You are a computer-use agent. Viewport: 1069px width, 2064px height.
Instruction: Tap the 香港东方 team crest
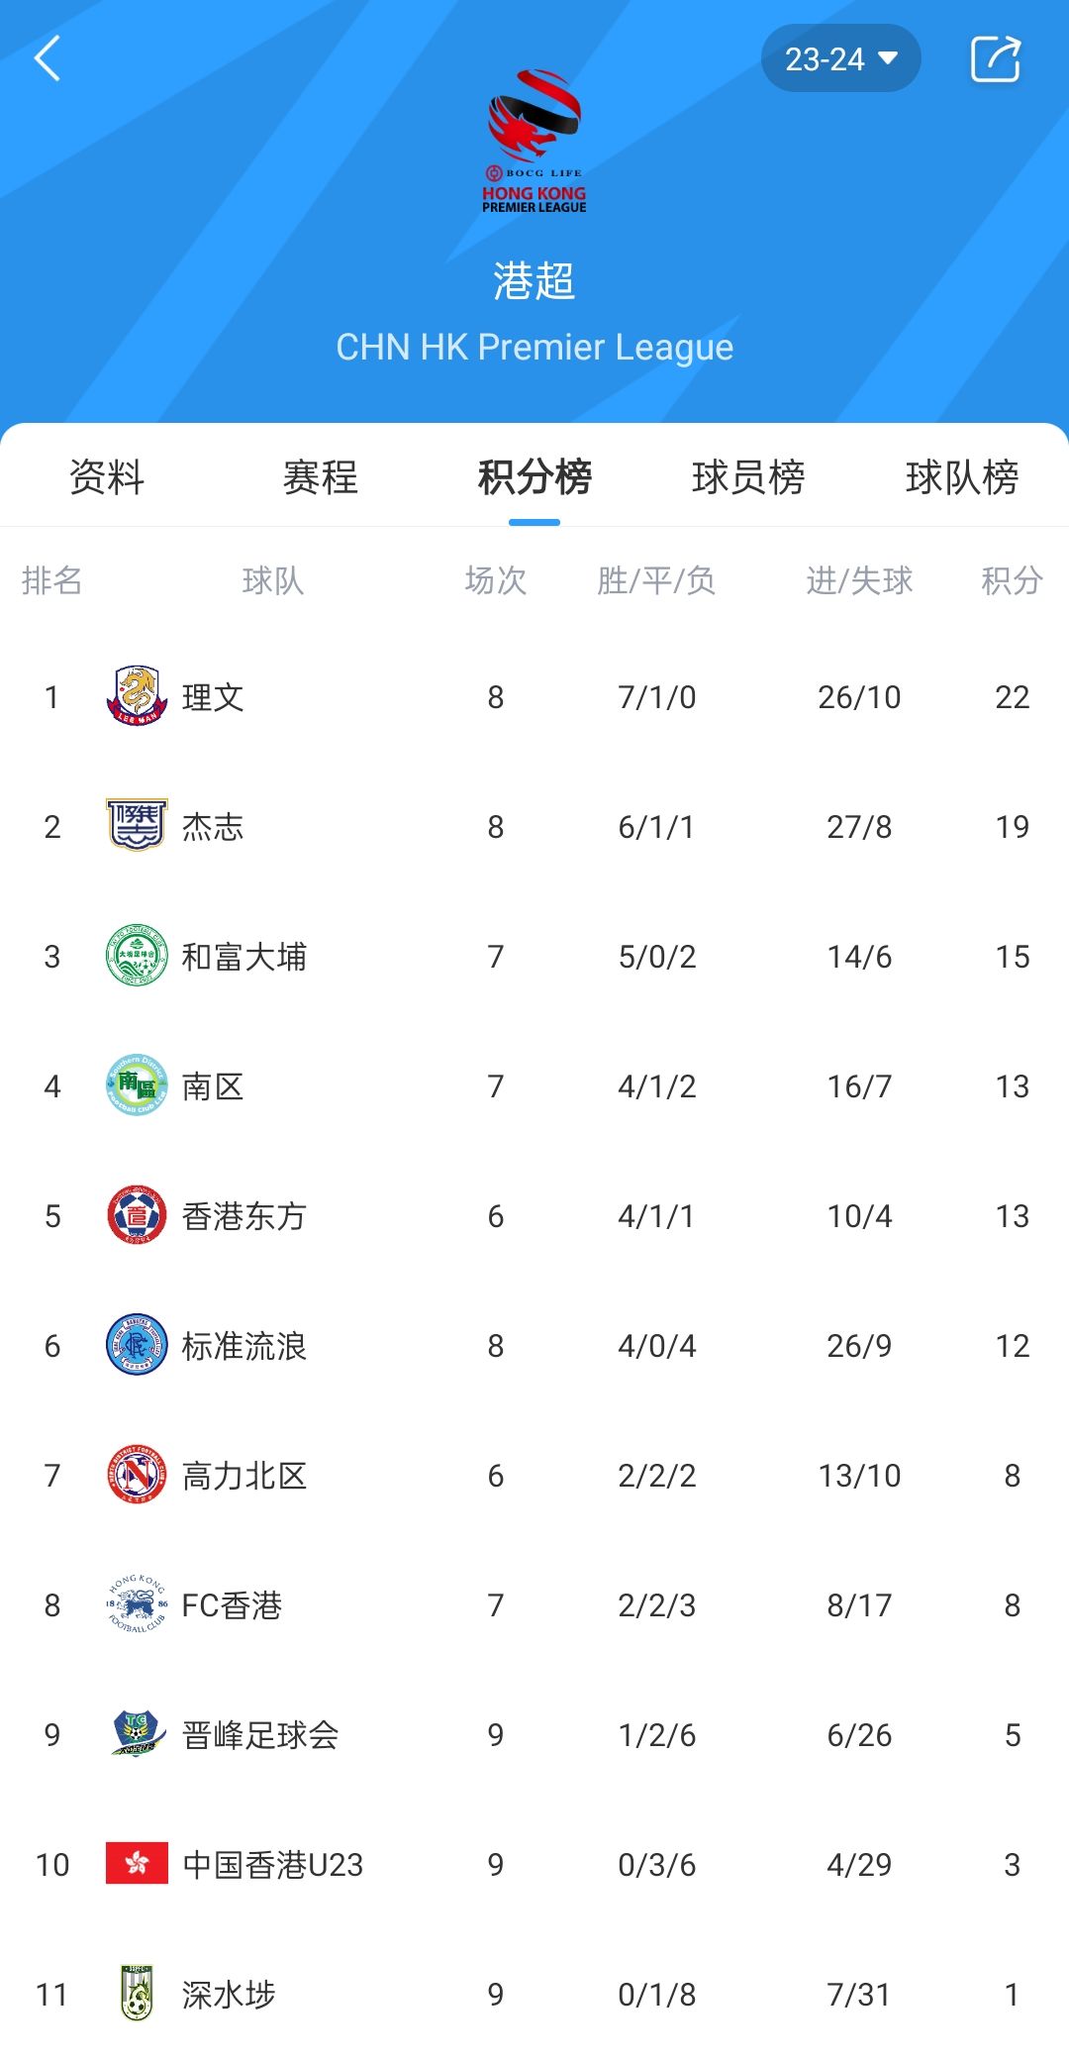pyautogui.click(x=137, y=1215)
